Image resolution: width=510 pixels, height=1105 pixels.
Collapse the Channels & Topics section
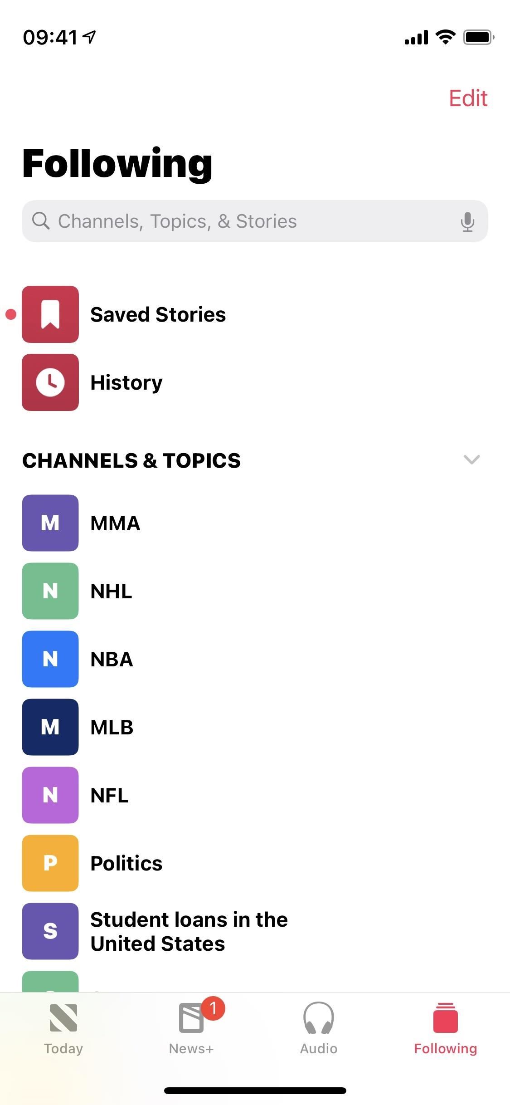pos(471,460)
